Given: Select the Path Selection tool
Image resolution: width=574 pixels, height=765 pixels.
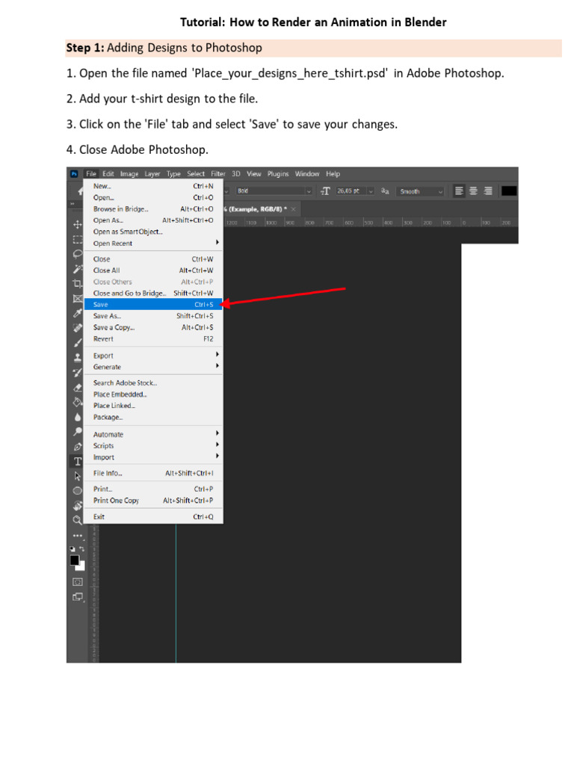Looking at the screenshot, I should [77, 476].
